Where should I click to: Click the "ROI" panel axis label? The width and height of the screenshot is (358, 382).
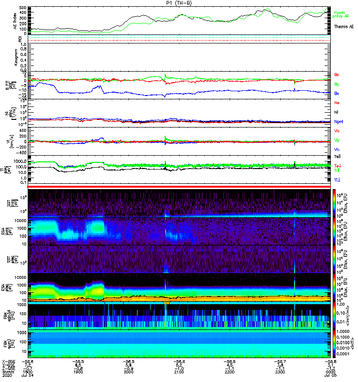[21, 39]
